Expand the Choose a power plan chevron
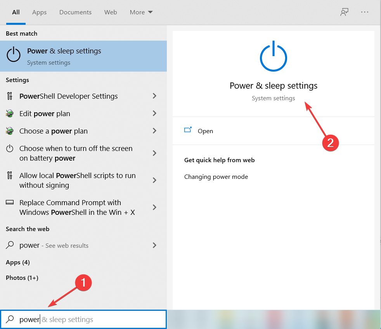This screenshot has height=329, width=381. (154, 131)
